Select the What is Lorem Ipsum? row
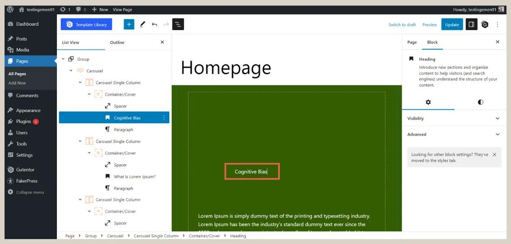Screen dimensions: 511x244 tap(114, 176)
